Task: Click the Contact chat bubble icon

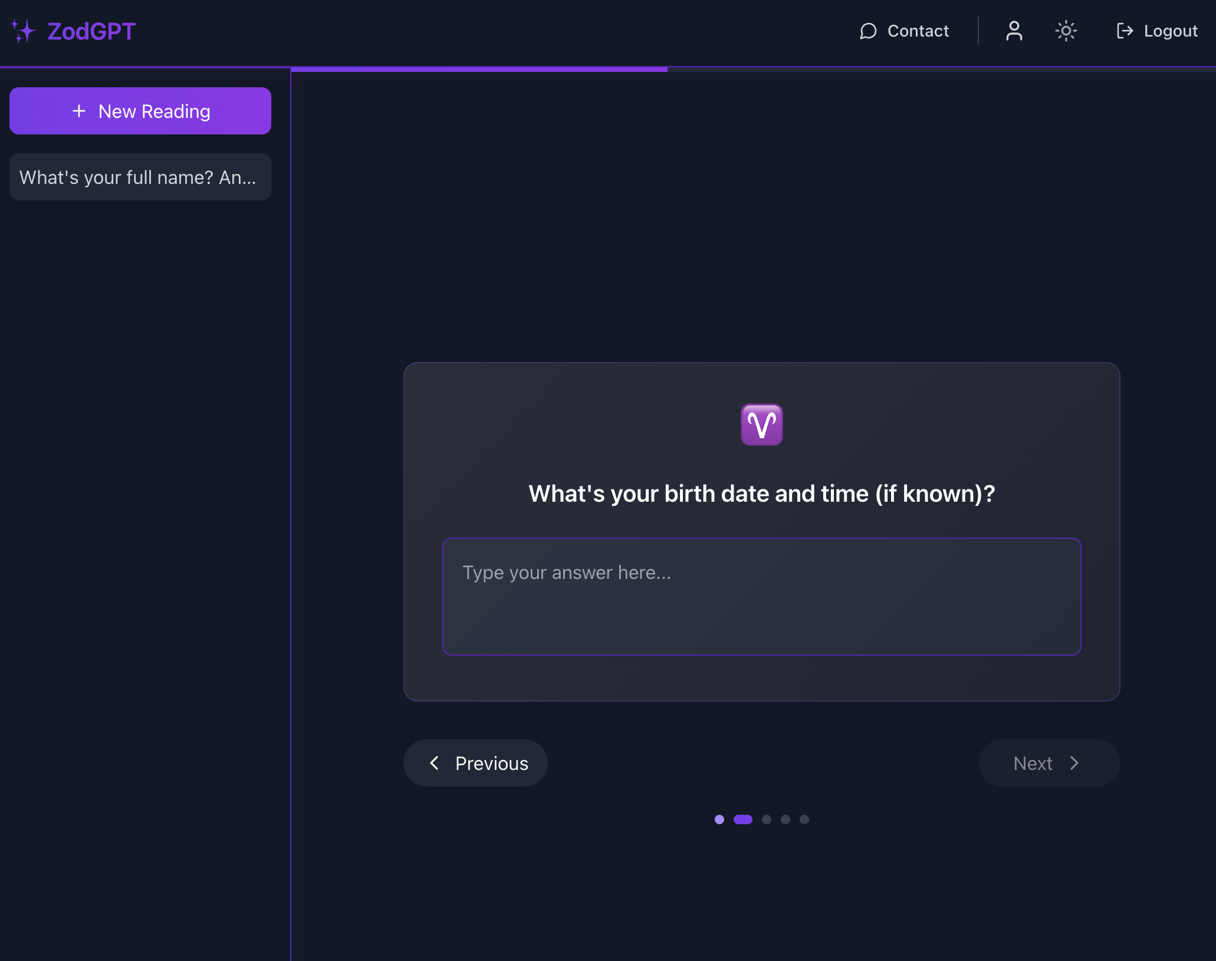Action: 868,31
